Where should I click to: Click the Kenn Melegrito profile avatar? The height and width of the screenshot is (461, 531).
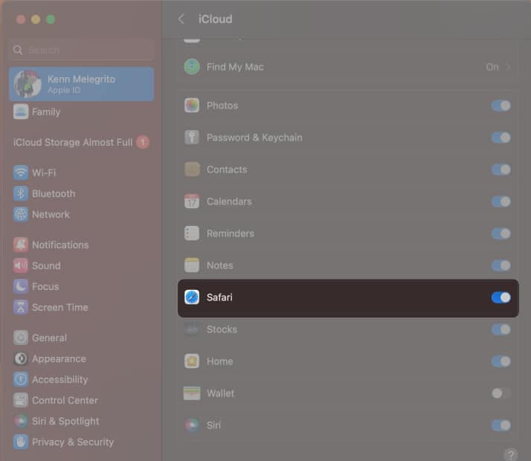coord(28,84)
